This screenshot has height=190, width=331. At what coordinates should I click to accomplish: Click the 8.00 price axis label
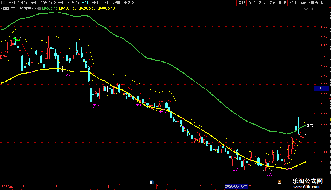(x=324, y=27)
